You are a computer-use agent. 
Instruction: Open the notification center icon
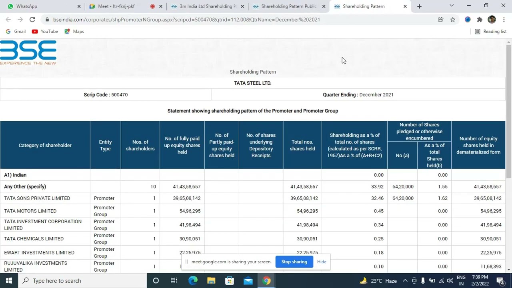[x=500, y=281]
